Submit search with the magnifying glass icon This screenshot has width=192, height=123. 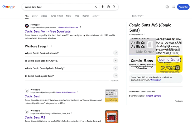point(114,7)
